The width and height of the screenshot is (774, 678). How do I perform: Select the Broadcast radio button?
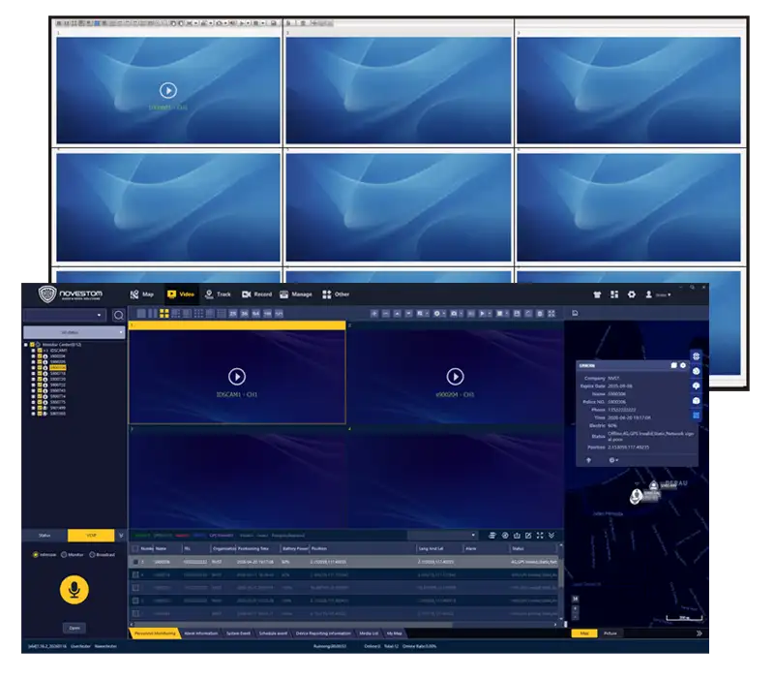click(92, 555)
